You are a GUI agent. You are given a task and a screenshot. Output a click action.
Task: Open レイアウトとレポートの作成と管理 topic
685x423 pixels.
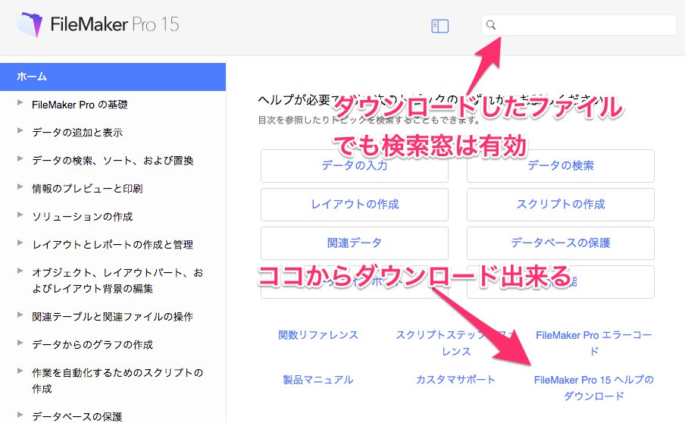coord(112,245)
